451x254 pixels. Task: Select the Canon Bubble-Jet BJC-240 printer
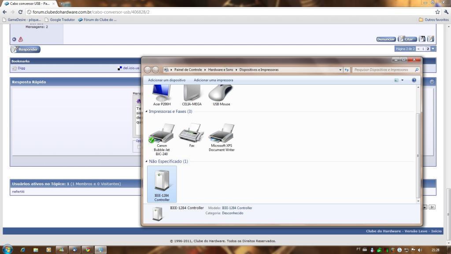coord(162,140)
